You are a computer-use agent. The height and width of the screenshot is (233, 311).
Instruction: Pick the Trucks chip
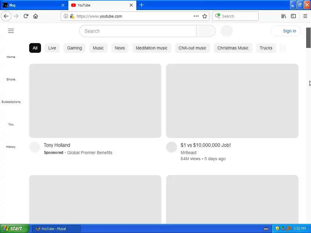tap(266, 48)
